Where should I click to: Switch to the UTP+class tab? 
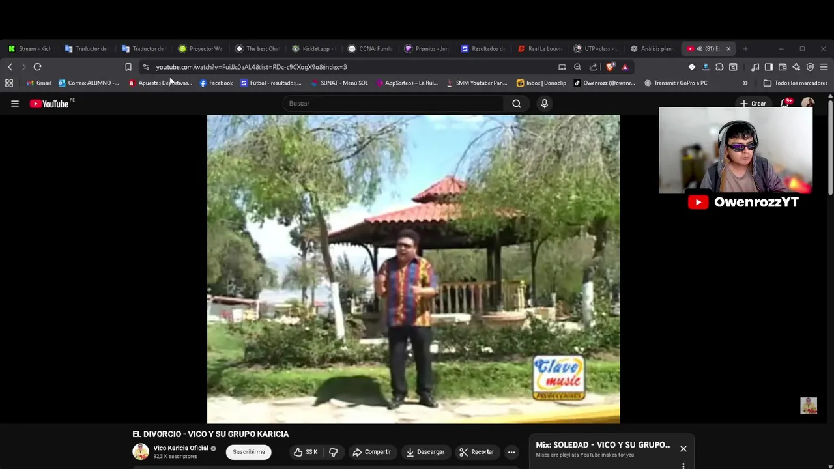596,49
